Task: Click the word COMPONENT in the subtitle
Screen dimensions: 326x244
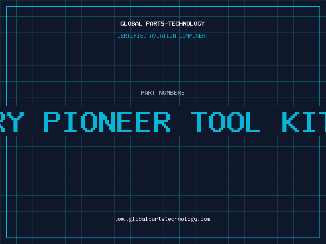Action: pos(194,36)
